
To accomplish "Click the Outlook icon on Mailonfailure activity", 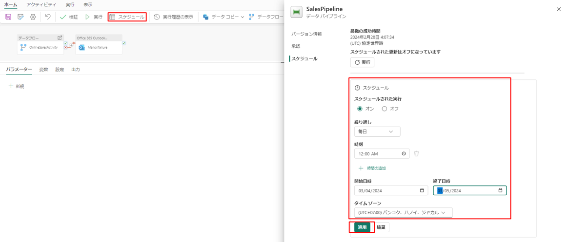I will click(82, 48).
